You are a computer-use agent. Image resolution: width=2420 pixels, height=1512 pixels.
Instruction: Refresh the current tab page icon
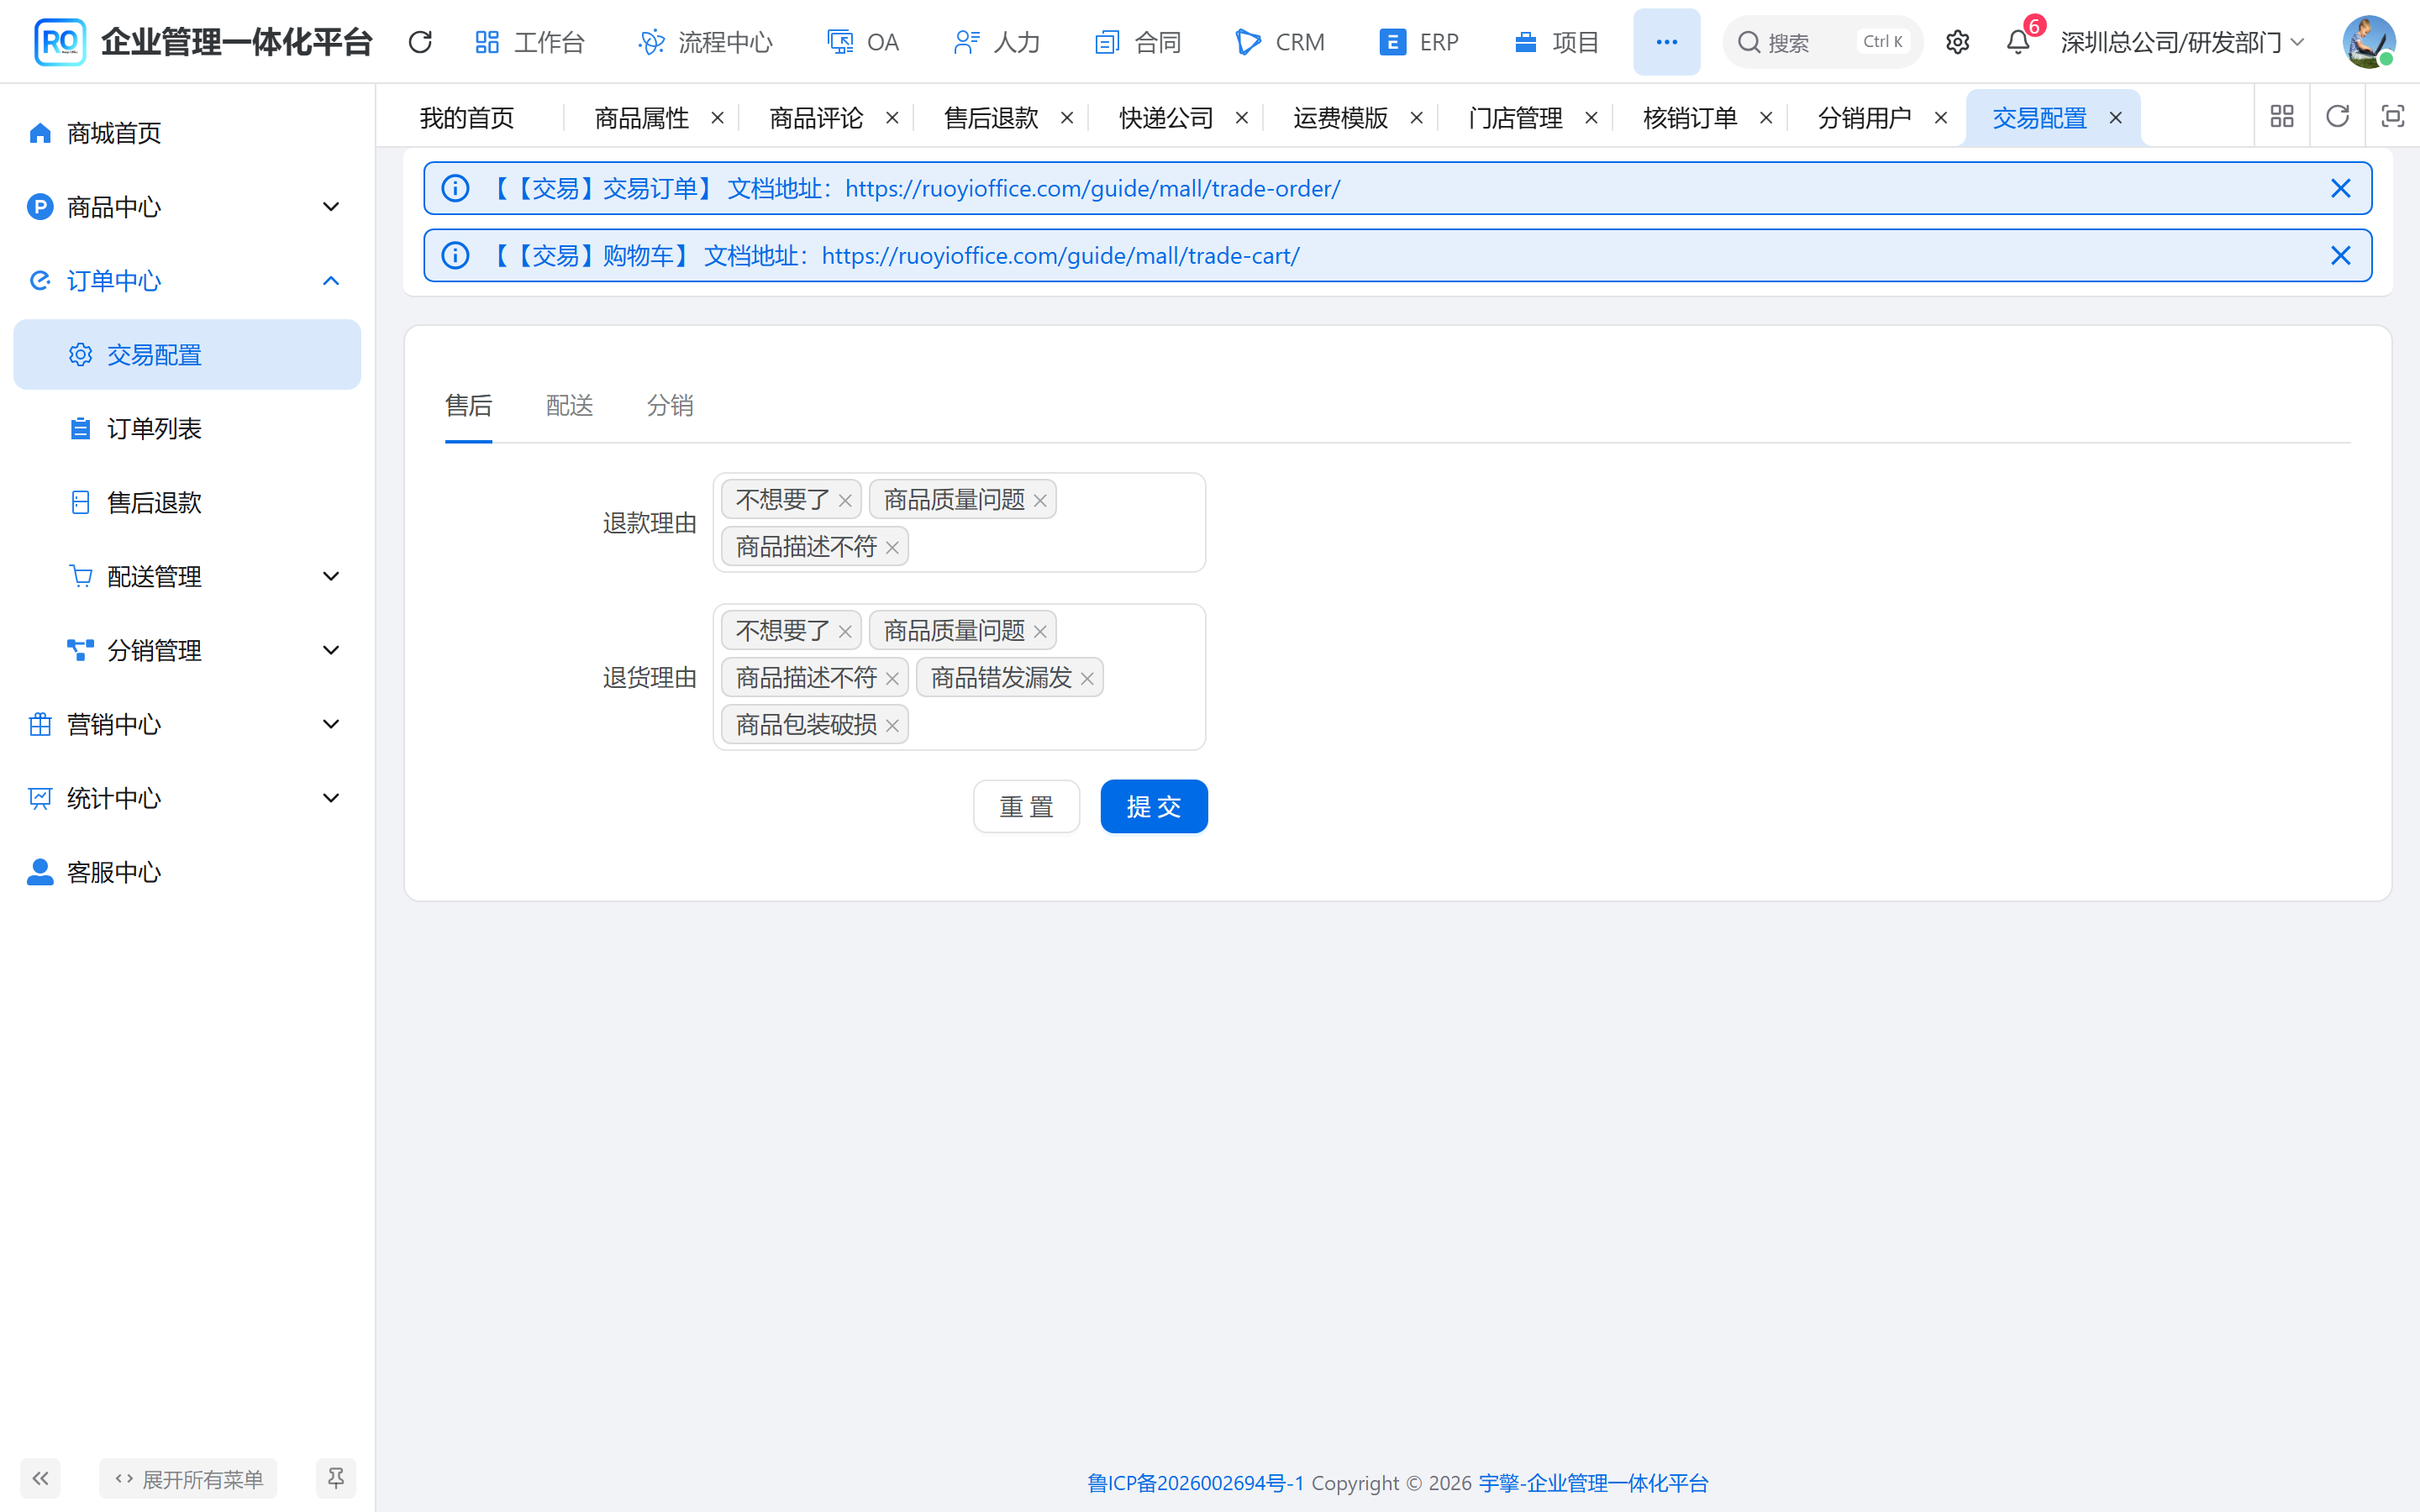pyautogui.click(x=2337, y=117)
